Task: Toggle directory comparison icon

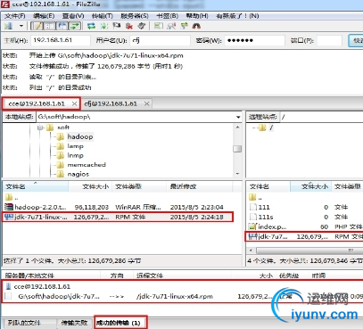Action: tap(171, 26)
